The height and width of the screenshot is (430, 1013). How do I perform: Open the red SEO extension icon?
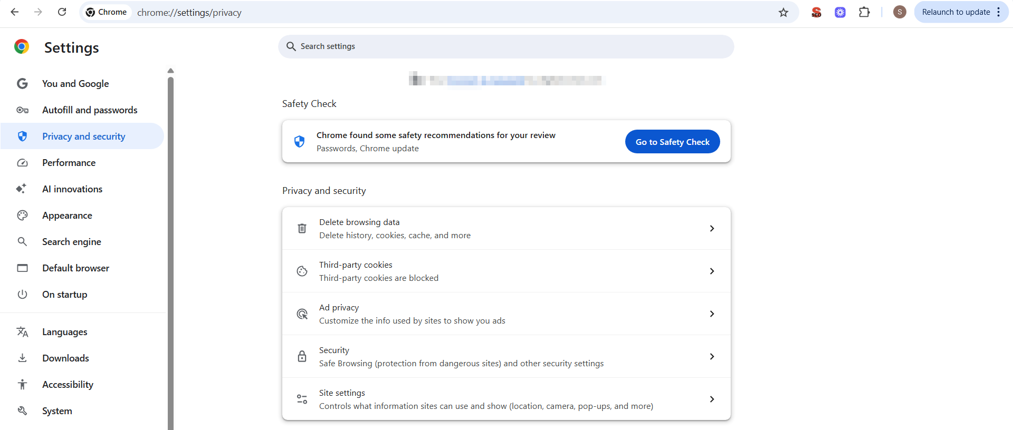[816, 12]
